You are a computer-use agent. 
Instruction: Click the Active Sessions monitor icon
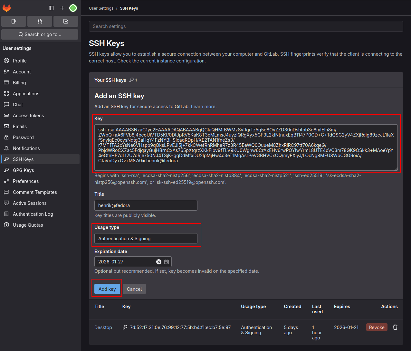click(x=6, y=203)
